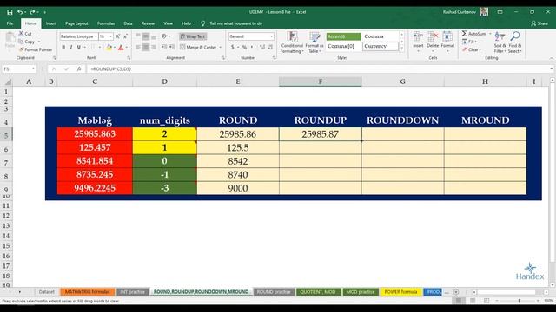Screen dimensions: 556x312
Task: Activate the Format Painter
Action: point(36,49)
